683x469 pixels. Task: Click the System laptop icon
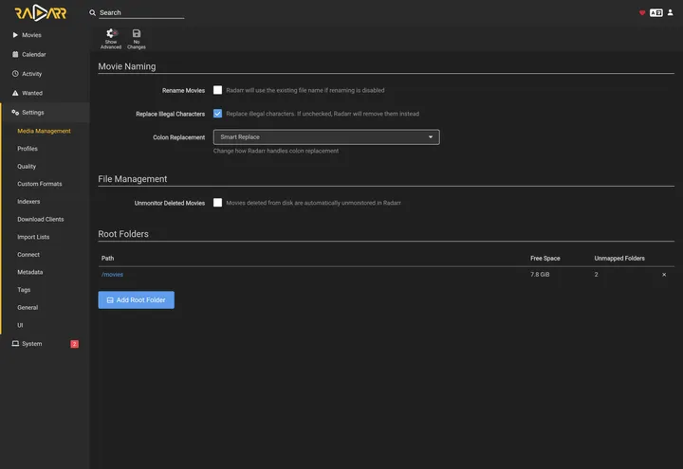coord(15,343)
